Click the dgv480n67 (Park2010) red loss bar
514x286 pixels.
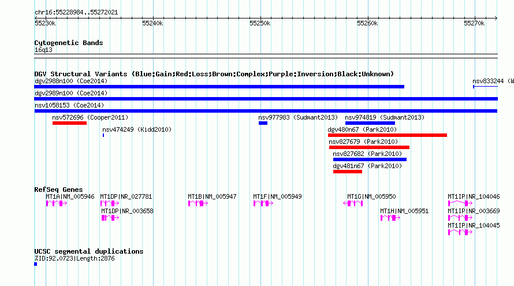click(x=388, y=135)
